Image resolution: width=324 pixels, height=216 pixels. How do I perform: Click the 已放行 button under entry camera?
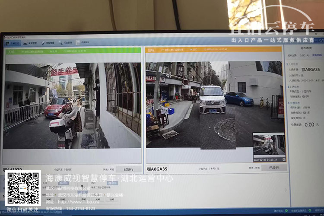coord(129,169)
